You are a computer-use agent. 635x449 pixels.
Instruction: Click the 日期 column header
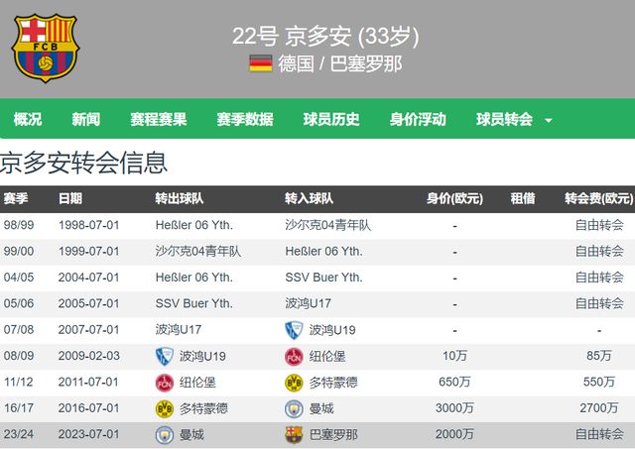click(x=70, y=198)
